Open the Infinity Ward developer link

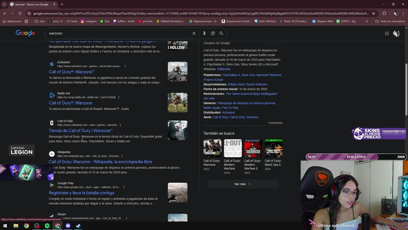236,84
